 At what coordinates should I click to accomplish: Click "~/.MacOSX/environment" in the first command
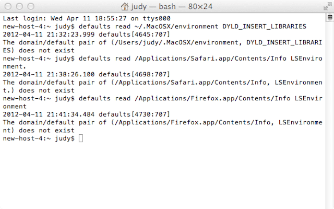coord(176,27)
